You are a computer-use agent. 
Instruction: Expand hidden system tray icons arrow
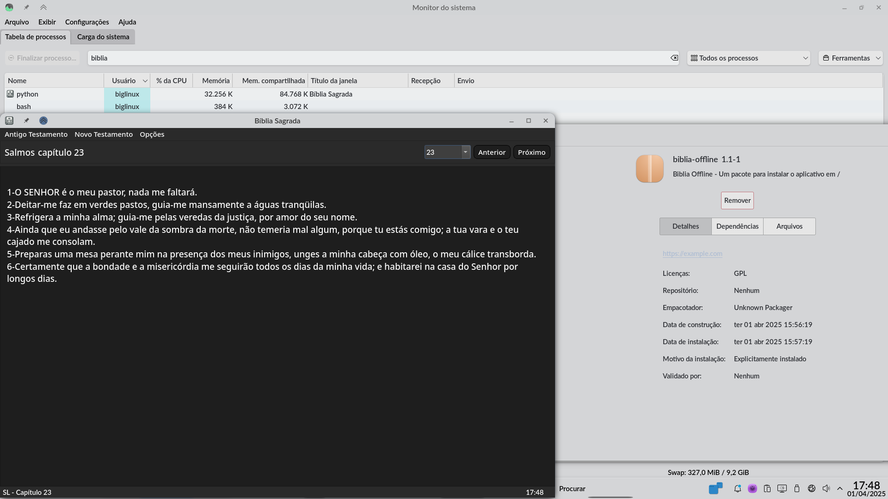point(840,488)
